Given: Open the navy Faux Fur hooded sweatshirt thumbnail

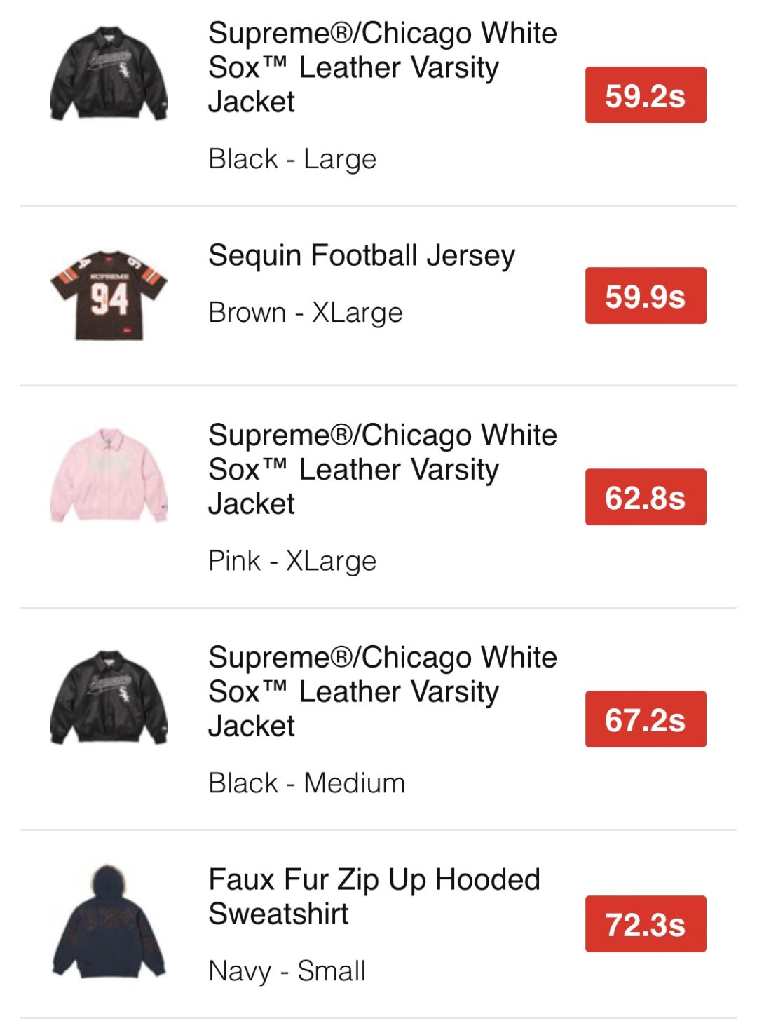Looking at the screenshot, I should click(x=109, y=921).
